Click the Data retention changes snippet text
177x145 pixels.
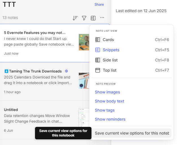point(37,118)
